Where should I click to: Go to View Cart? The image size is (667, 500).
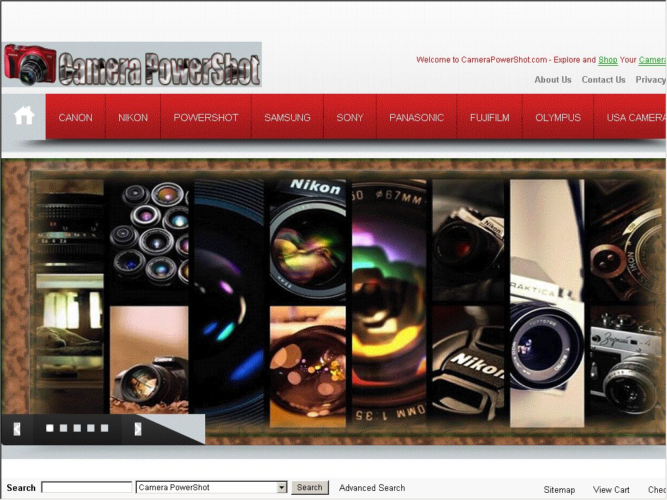pyautogui.click(x=611, y=490)
